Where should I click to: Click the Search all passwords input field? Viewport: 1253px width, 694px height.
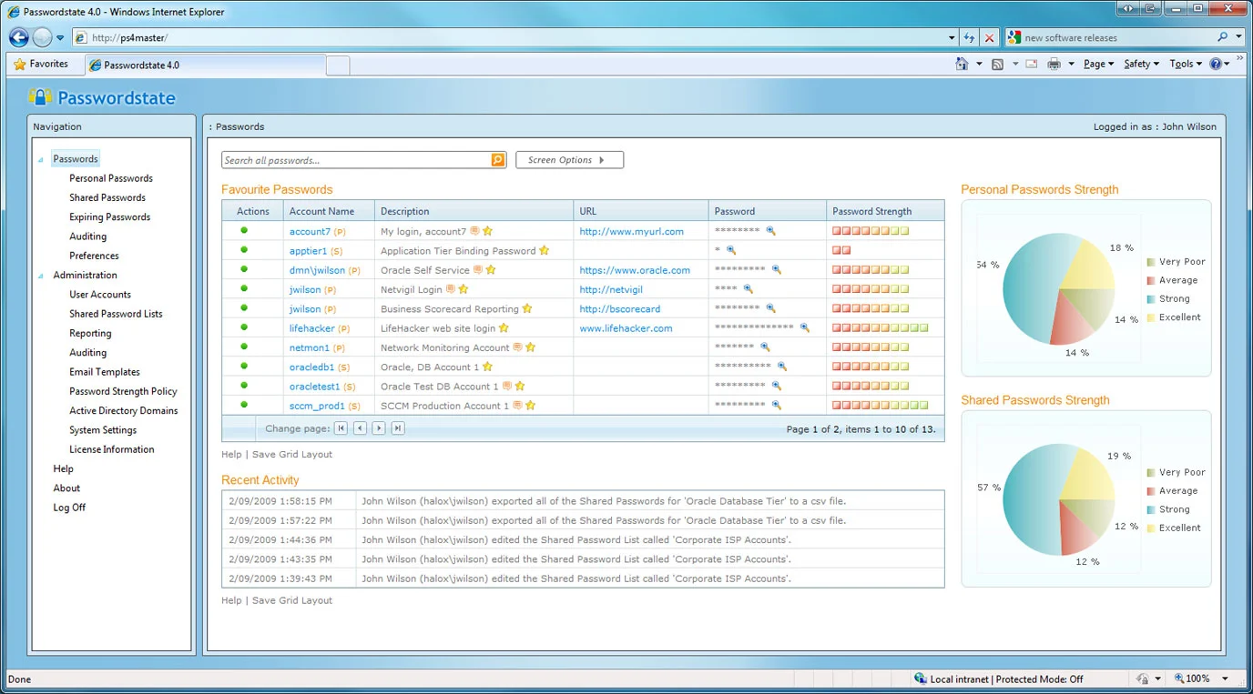[356, 160]
